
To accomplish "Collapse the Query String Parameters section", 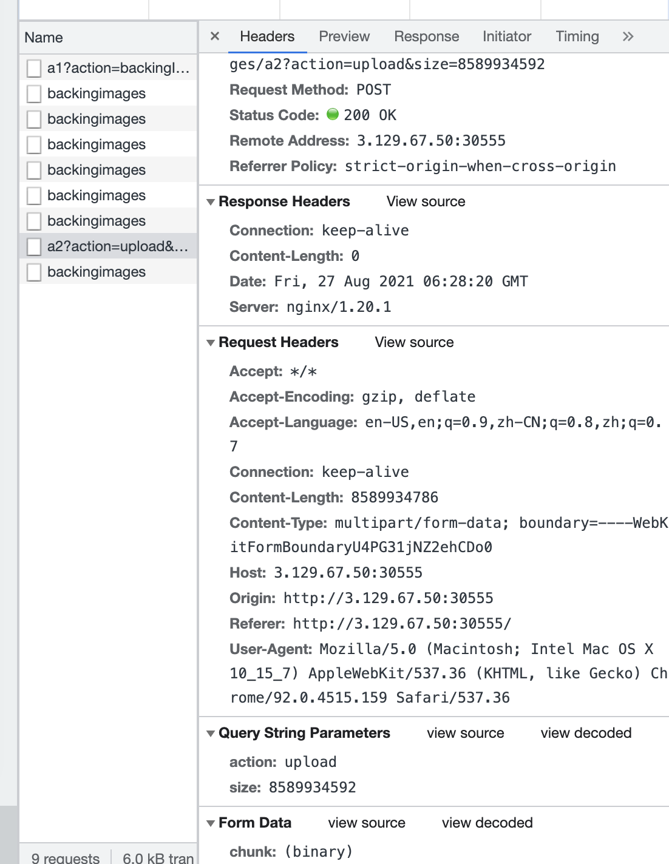I will tap(210, 733).
